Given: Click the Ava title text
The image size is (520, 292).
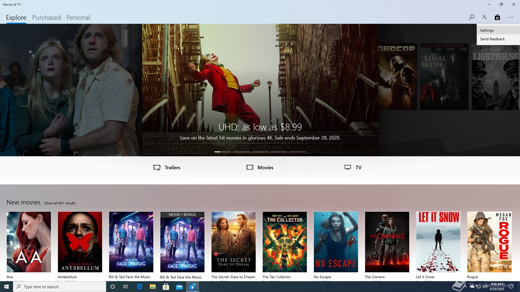Looking at the screenshot, I should click(9, 277).
